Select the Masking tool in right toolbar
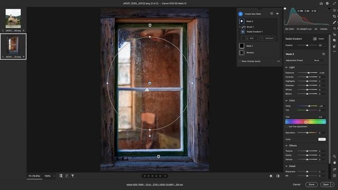338x190 pixels. pos(334,28)
